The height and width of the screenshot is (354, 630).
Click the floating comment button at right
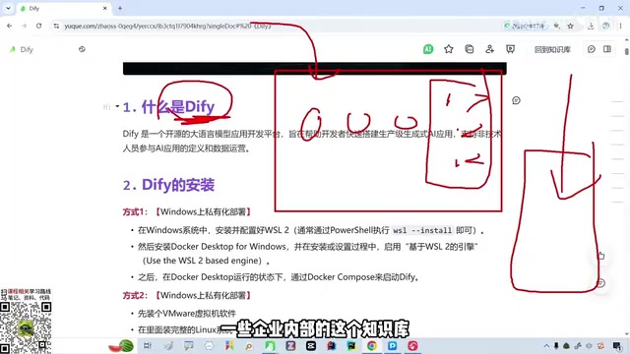(600, 283)
